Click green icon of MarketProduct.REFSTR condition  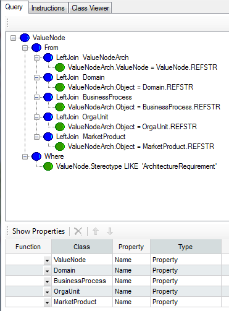click(x=60, y=147)
